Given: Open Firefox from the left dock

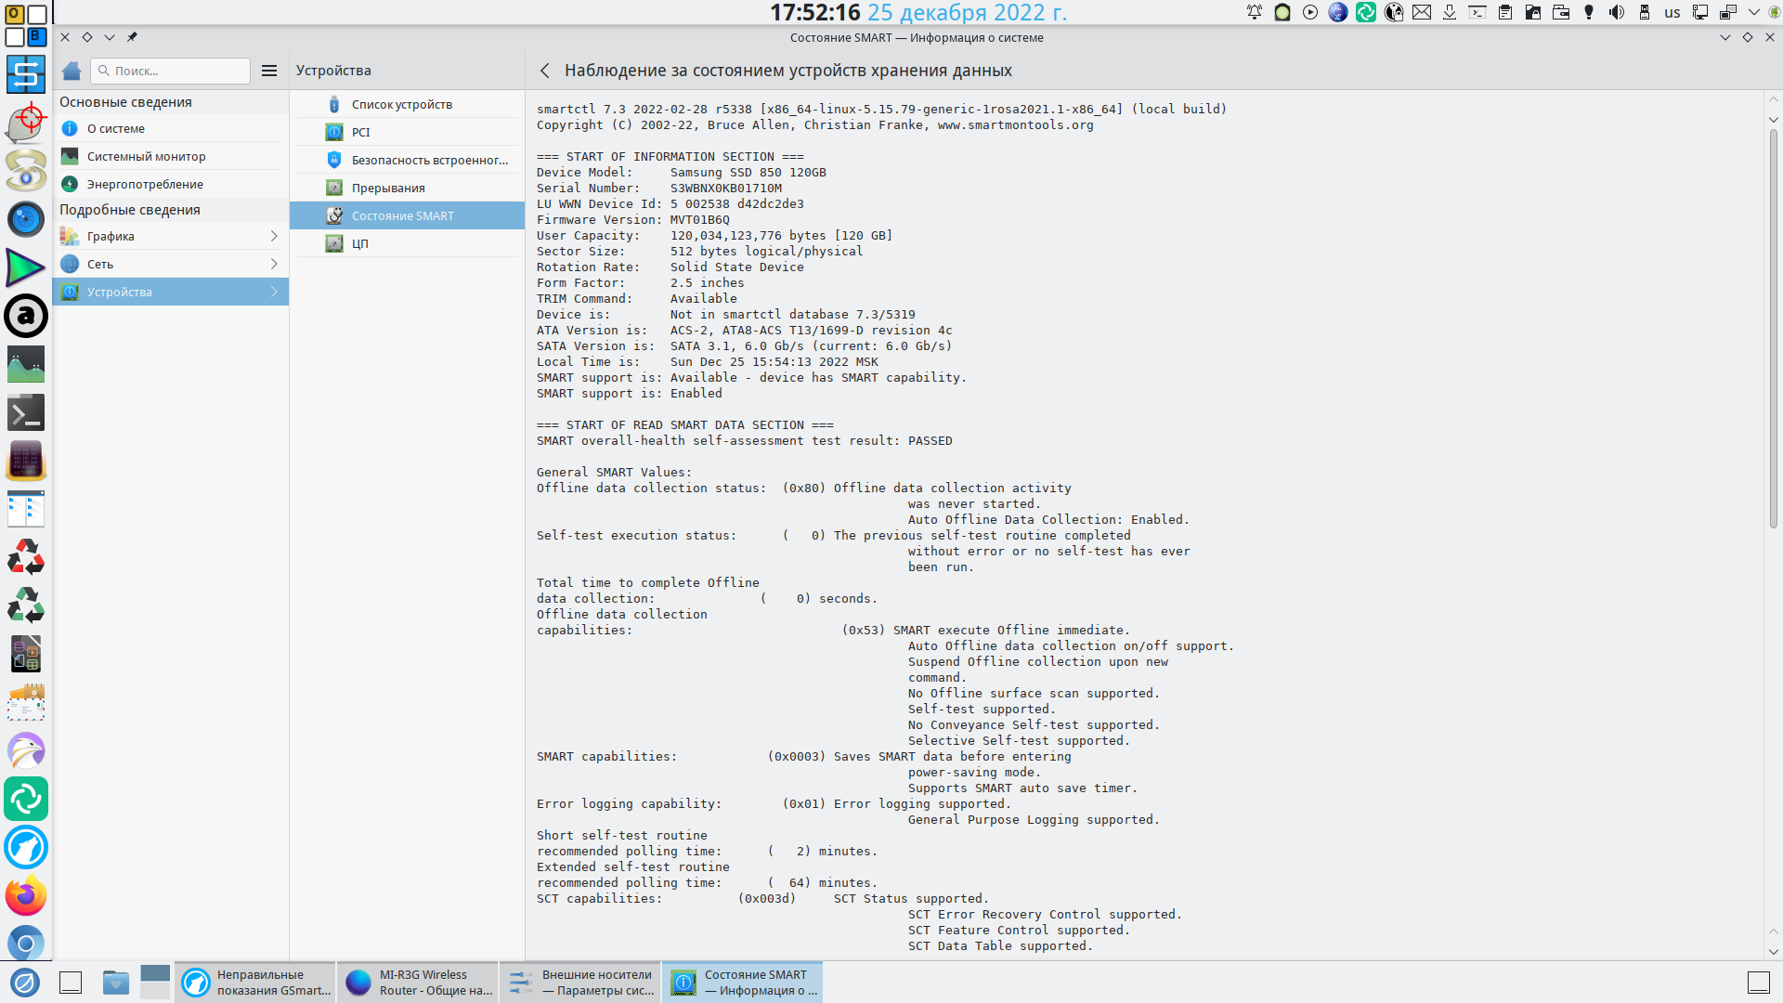Looking at the screenshot, I should [25, 896].
